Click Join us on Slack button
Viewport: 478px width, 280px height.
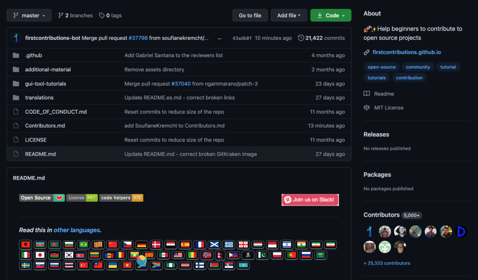pyautogui.click(x=310, y=199)
